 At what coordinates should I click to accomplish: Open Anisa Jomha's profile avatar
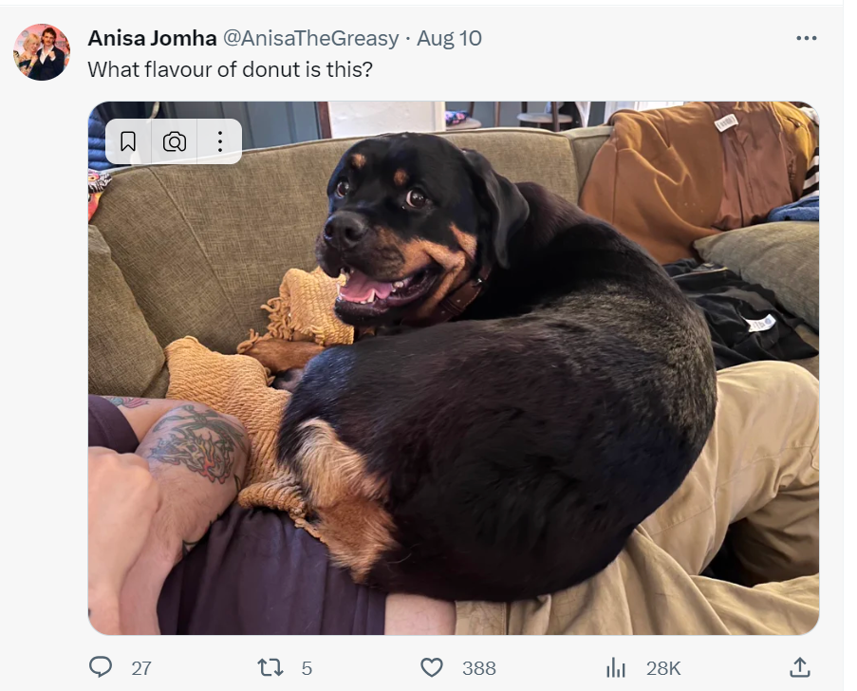click(x=42, y=52)
